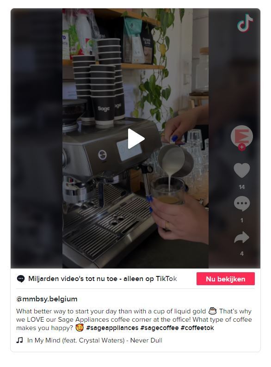Click the like count 14

click(x=242, y=187)
